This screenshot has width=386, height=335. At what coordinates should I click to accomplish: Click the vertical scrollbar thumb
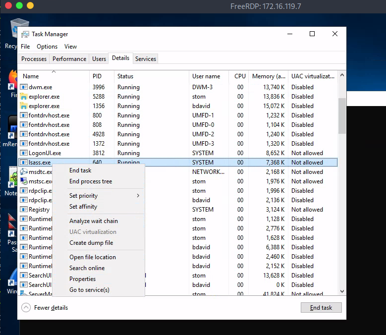click(x=342, y=116)
